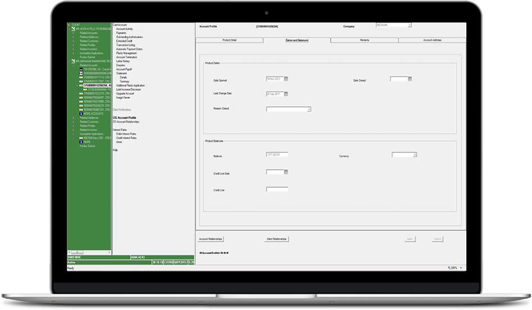Collapse the Mr Abraham client tree node
532x310 pixels.
[x=68, y=61]
